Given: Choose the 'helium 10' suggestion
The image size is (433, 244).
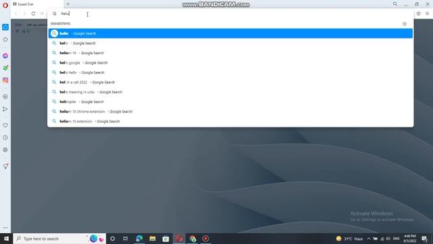Looking at the screenshot, I should [230, 53].
